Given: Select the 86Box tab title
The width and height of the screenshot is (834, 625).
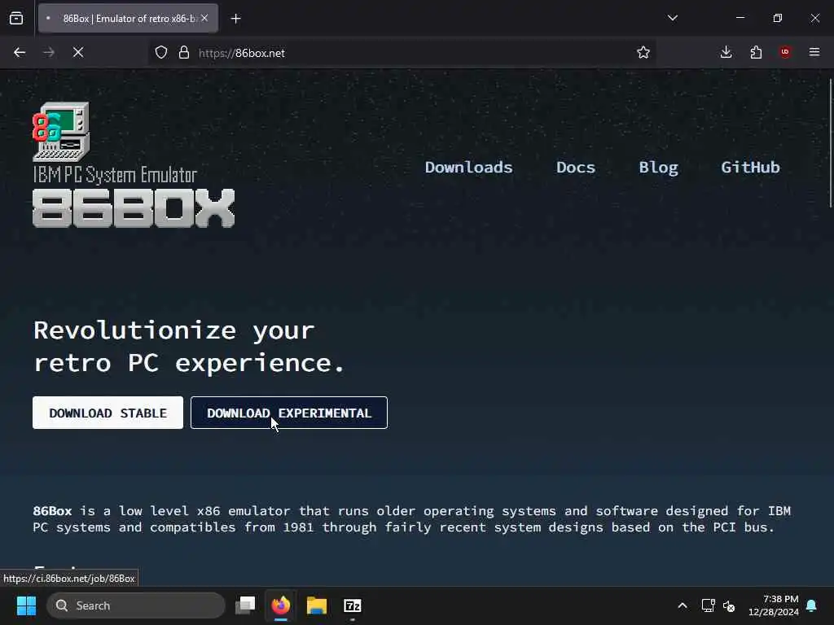Looking at the screenshot, I should 129,19.
